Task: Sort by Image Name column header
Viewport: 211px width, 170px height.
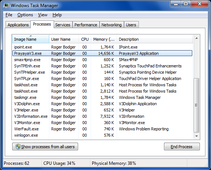Action: pos(31,39)
